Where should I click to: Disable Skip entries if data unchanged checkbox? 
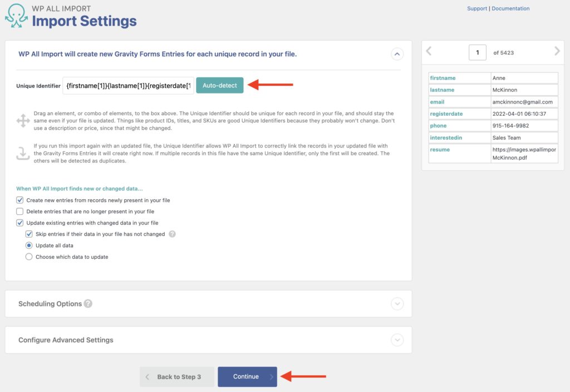click(29, 234)
